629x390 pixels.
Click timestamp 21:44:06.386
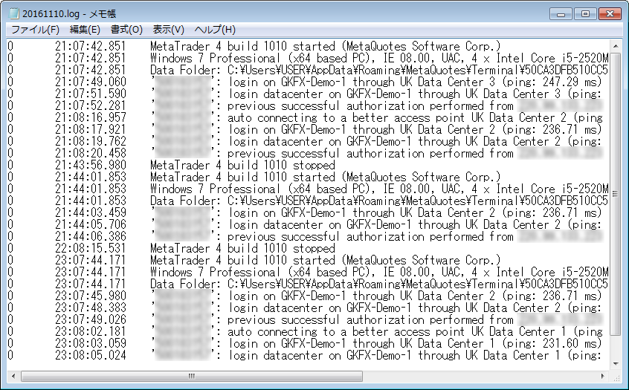pos(91,236)
